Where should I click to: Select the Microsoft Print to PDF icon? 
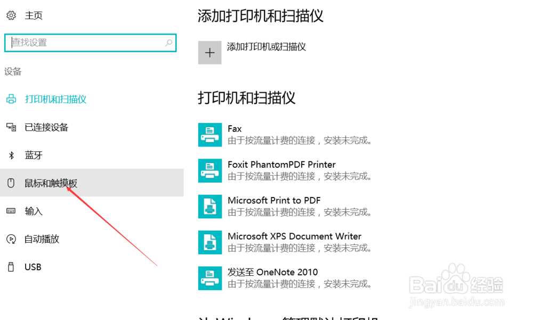[x=210, y=207]
